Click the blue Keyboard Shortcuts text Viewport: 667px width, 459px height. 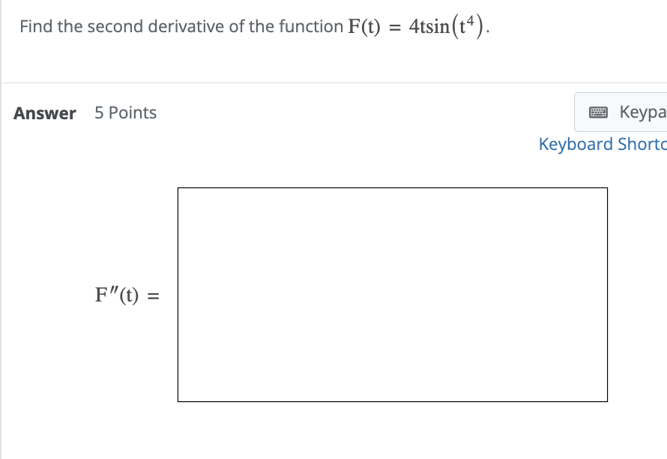(602, 144)
